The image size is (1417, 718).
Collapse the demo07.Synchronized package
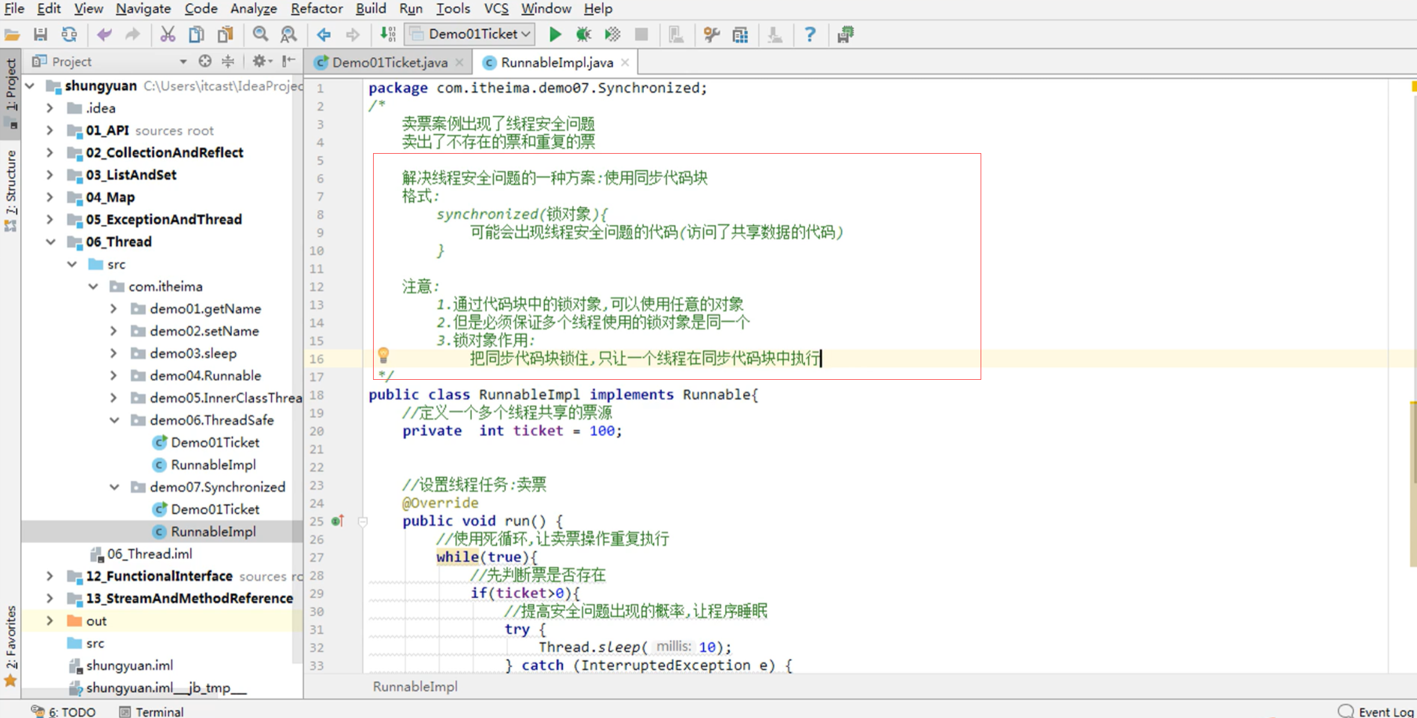115,487
